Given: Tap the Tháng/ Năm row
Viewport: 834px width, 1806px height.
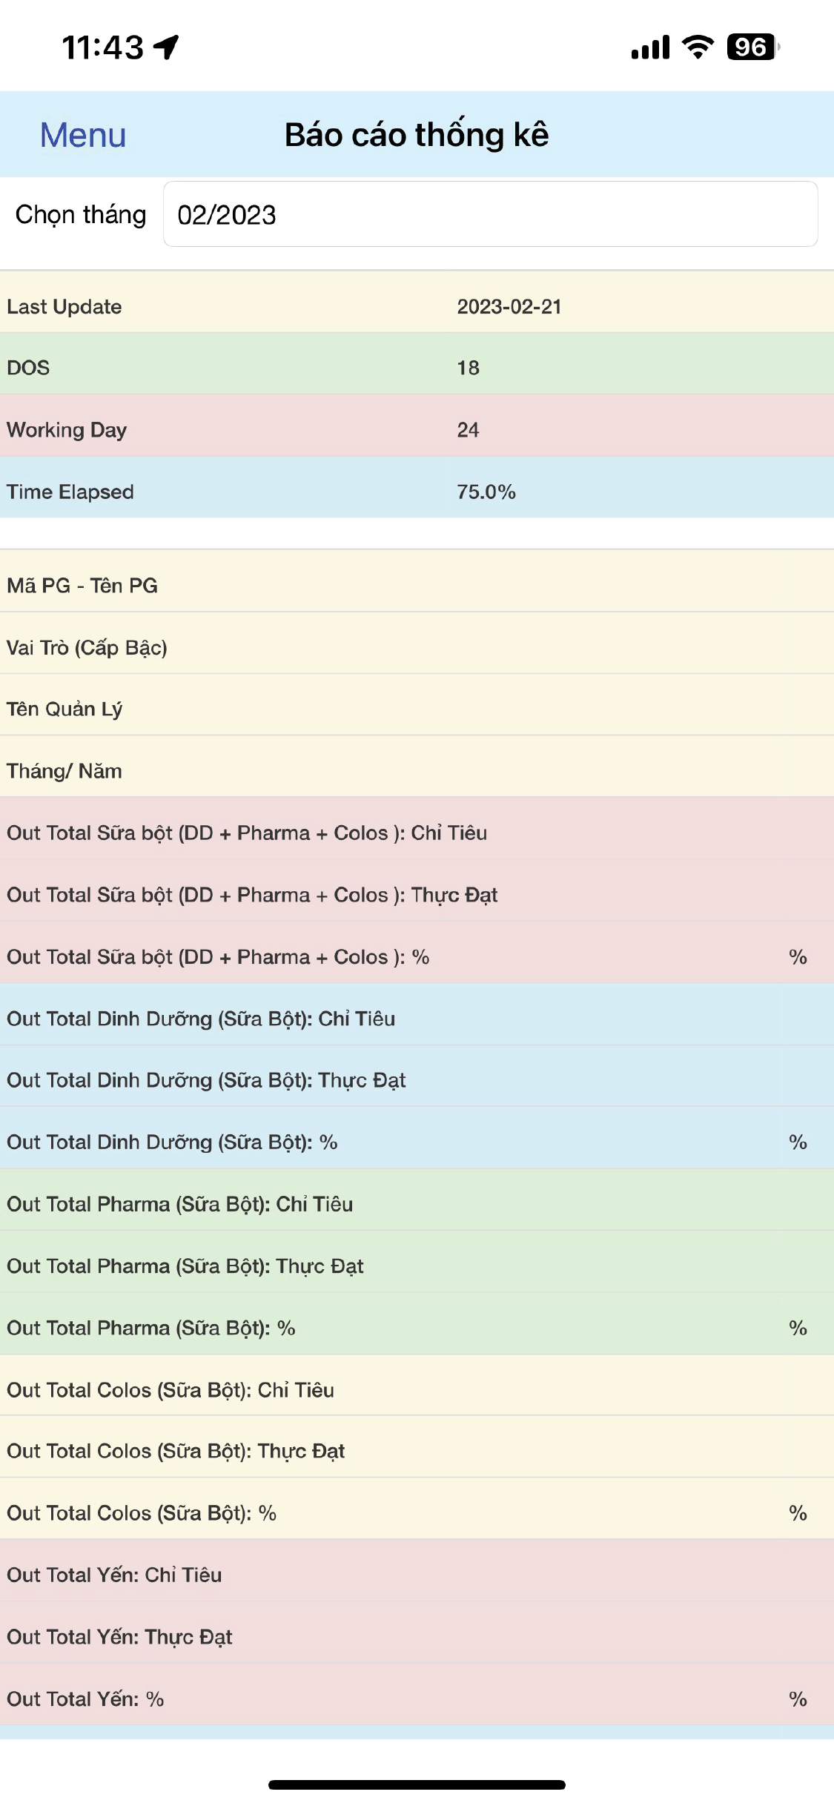Looking at the screenshot, I should [417, 771].
